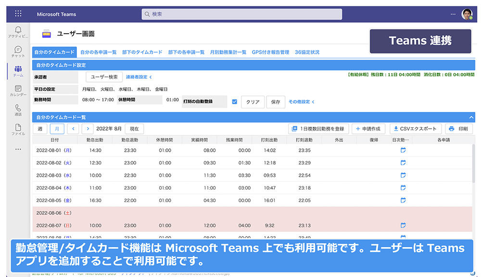
Task: Switch to 月 view
Action: 57,129
